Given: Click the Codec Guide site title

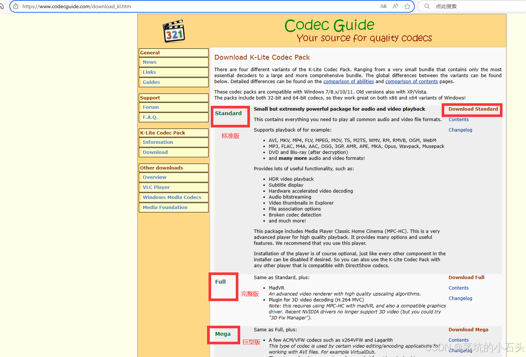Looking at the screenshot, I should (329, 25).
